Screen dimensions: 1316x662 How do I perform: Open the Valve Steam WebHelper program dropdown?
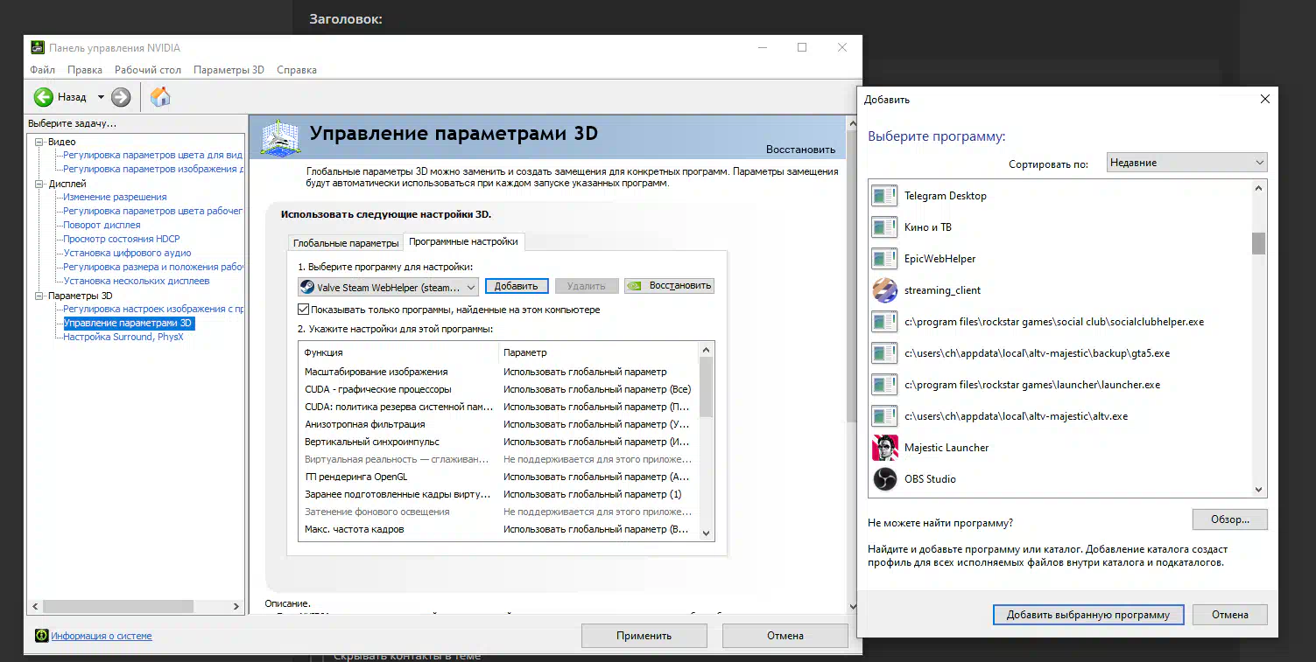click(x=388, y=287)
